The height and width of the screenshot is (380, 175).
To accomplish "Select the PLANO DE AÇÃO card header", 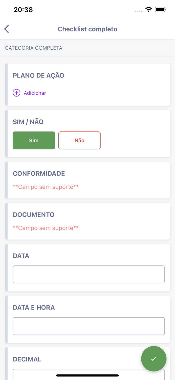I will (x=38, y=75).
